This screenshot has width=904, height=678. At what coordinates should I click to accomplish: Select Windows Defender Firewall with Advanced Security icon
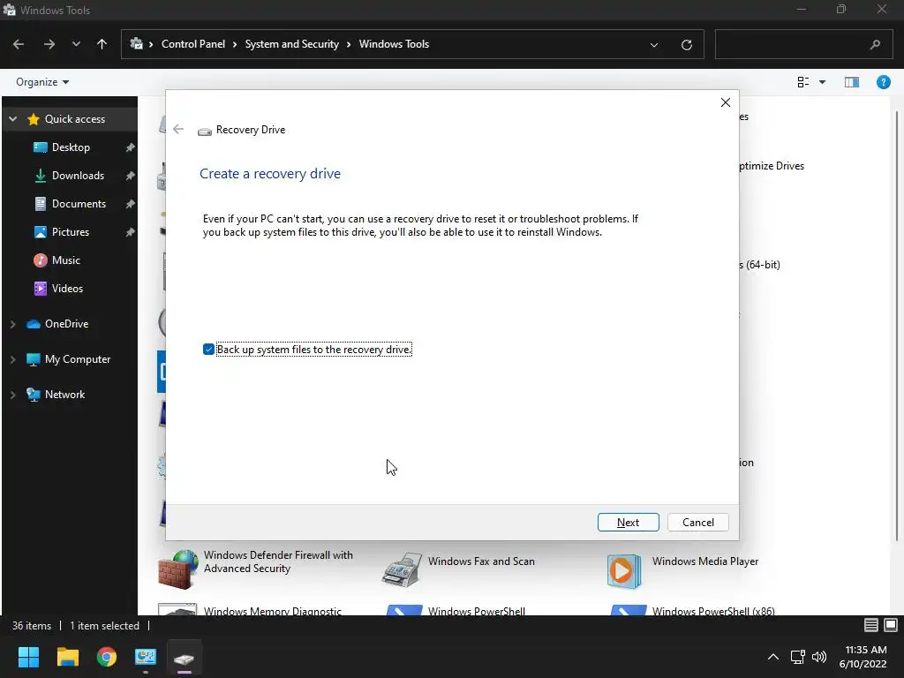(x=177, y=569)
